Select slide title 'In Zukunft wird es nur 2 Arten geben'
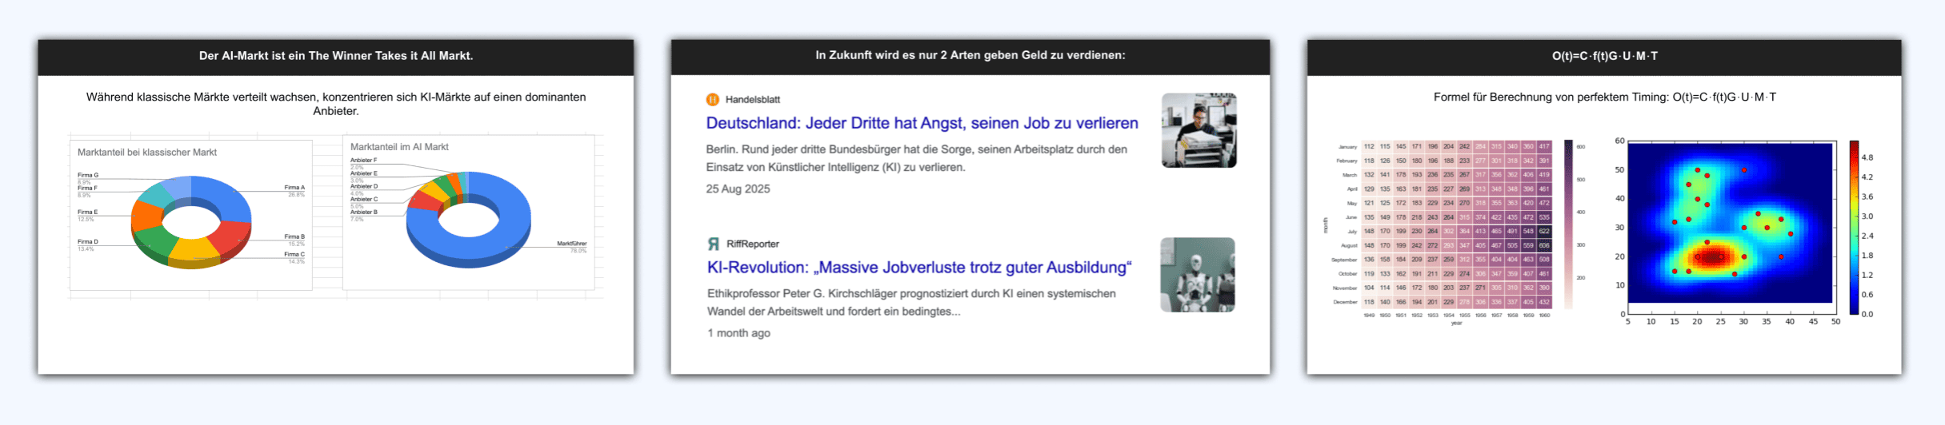Image resolution: width=1945 pixels, height=425 pixels. (970, 55)
